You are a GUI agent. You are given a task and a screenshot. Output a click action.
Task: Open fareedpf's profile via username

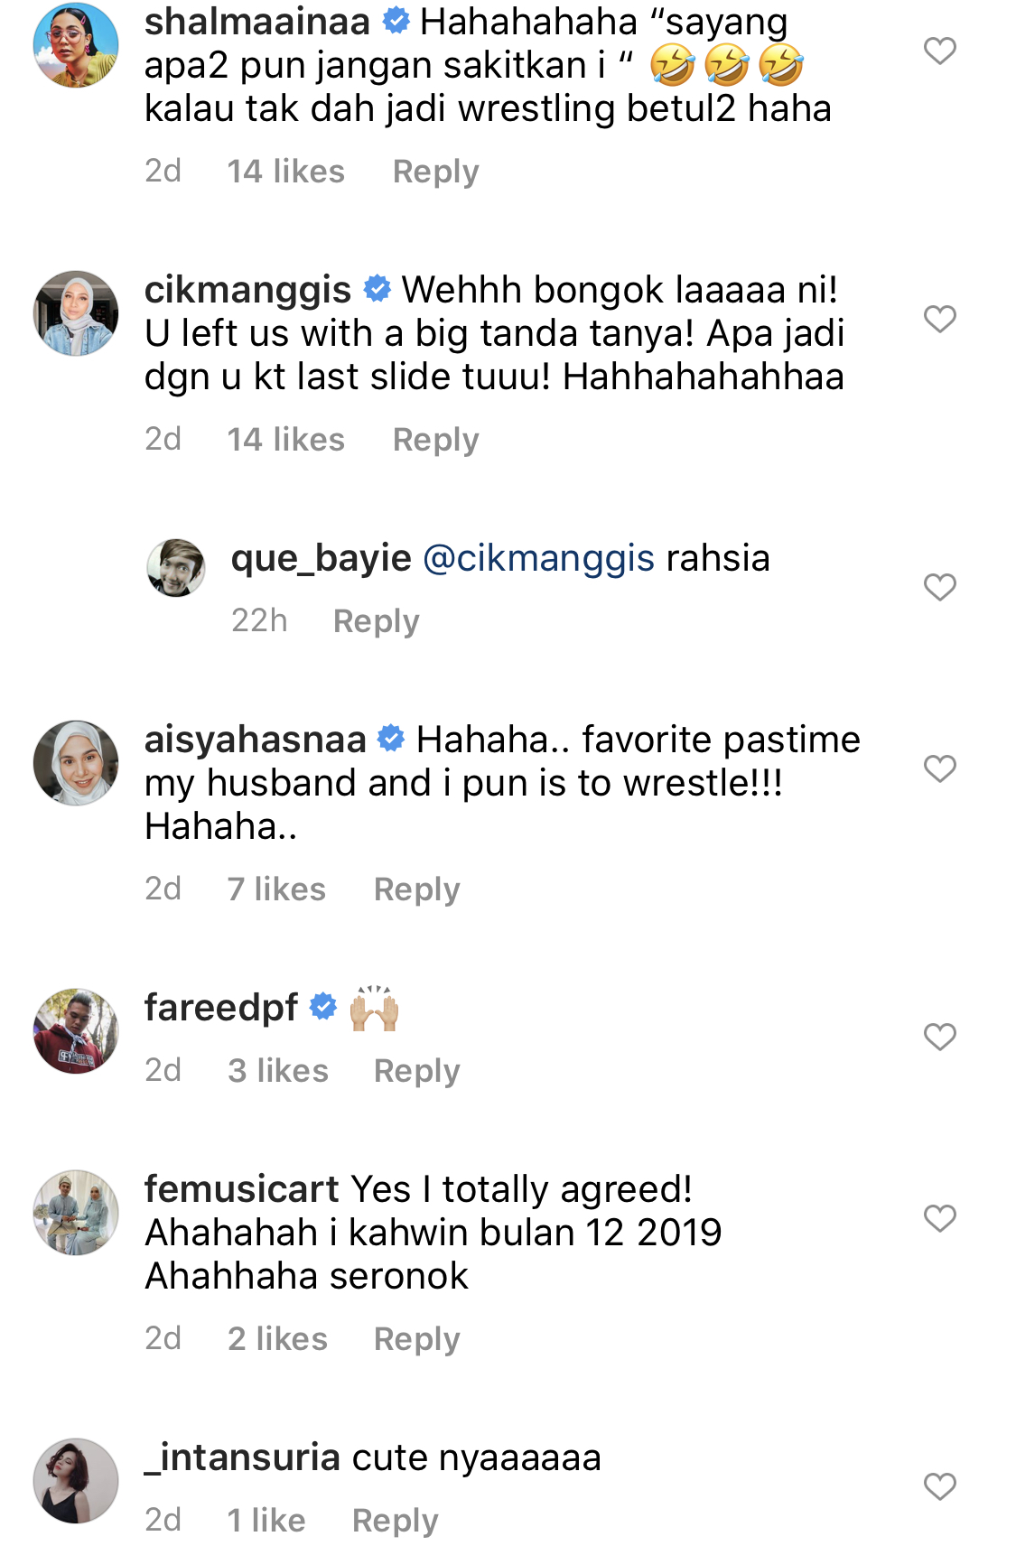coord(221,1008)
